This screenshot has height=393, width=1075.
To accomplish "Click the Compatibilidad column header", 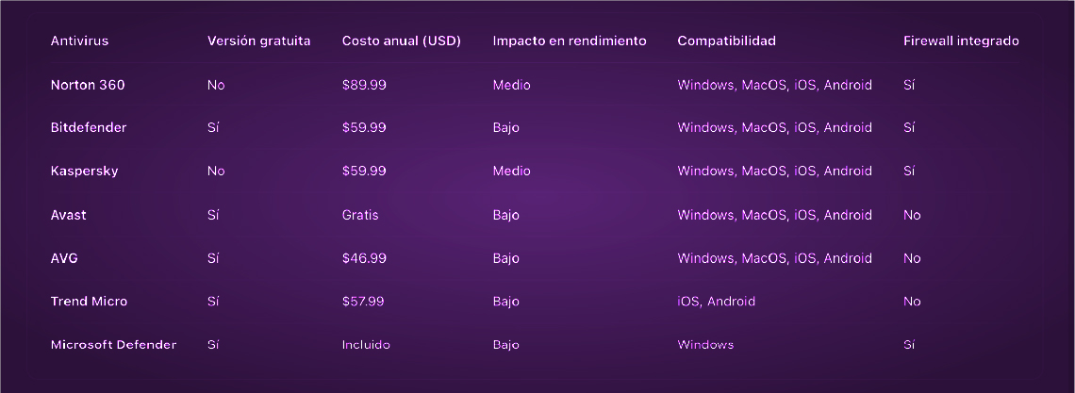I will (x=727, y=41).
